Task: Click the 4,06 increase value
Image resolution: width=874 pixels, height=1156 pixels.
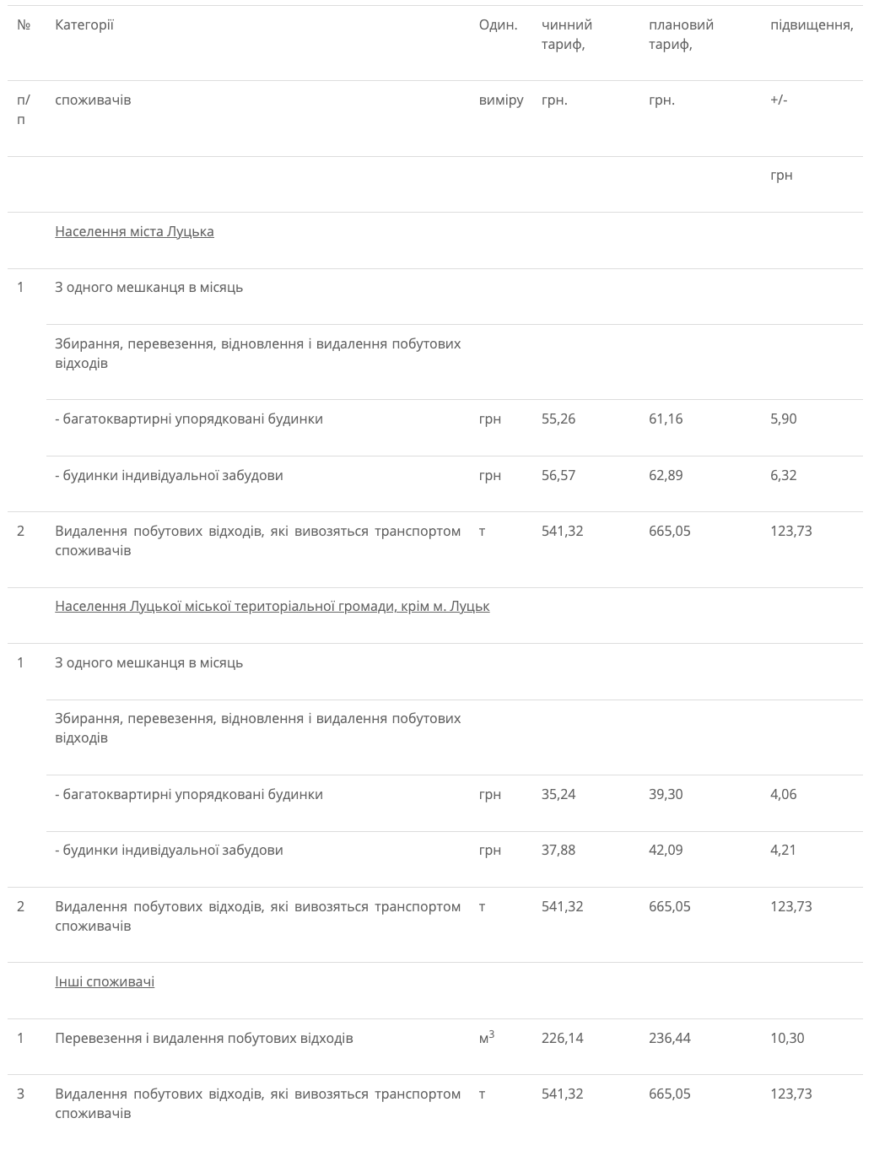Action: (783, 794)
